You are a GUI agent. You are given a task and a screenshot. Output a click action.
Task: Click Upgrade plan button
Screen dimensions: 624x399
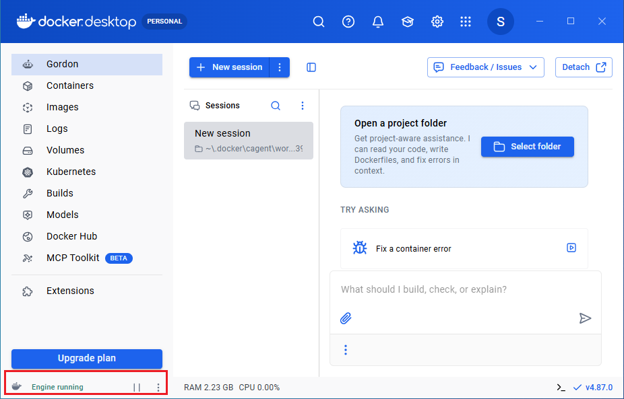pos(87,359)
